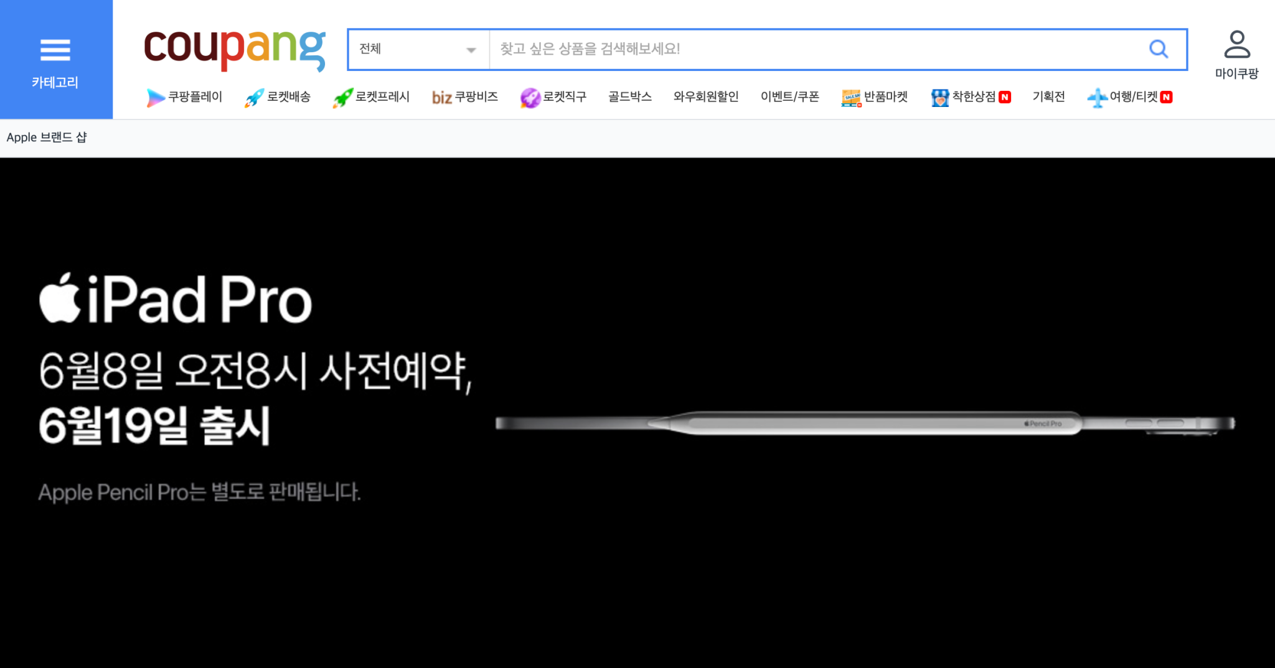Click the 카테고리 label
The image size is (1275, 668).
tap(55, 82)
